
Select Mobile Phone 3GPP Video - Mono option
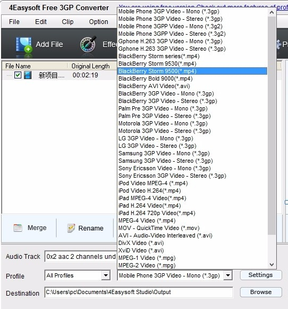click(192, 26)
